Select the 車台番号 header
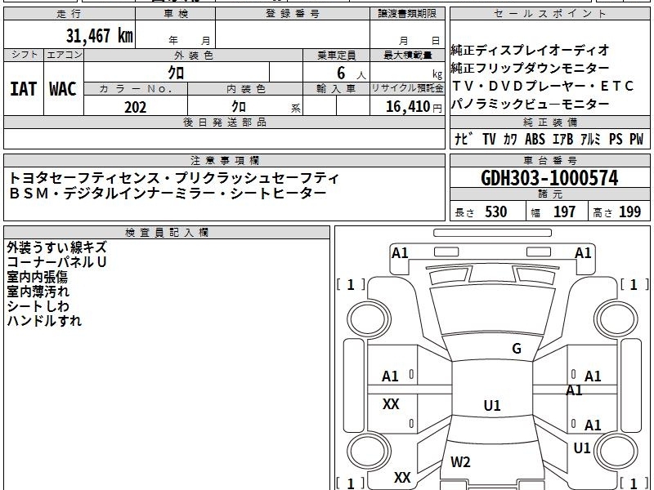654x490 pixels. coord(549,160)
